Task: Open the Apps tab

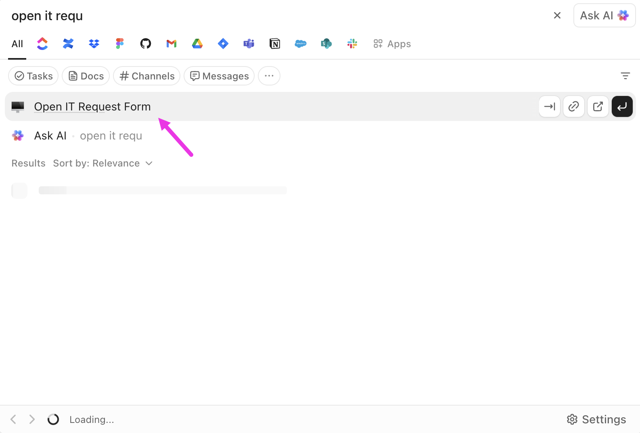Action: (392, 44)
